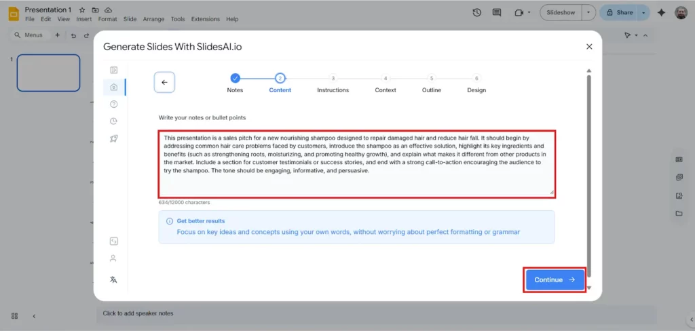Open the Gemini sparkle icon in the top bar
The image size is (695, 331).
tap(661, 12)
